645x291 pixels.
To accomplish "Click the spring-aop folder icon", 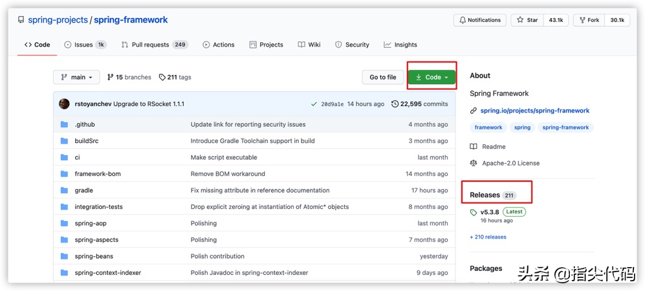I will pos(64,223).
